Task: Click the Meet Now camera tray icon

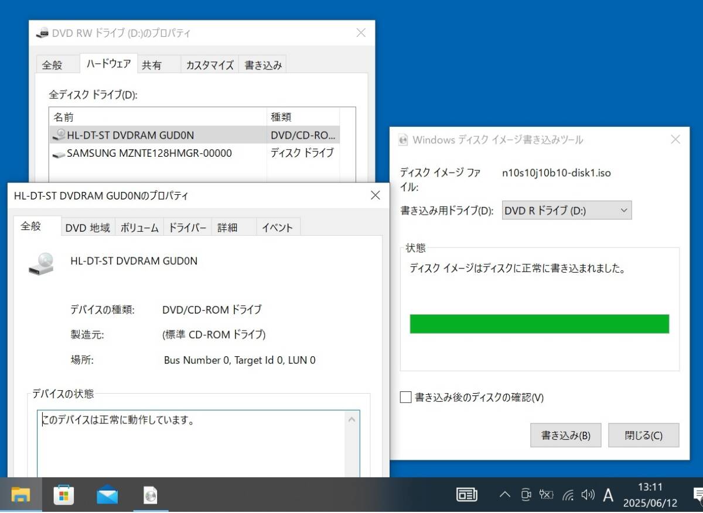Action: point(525,495)
